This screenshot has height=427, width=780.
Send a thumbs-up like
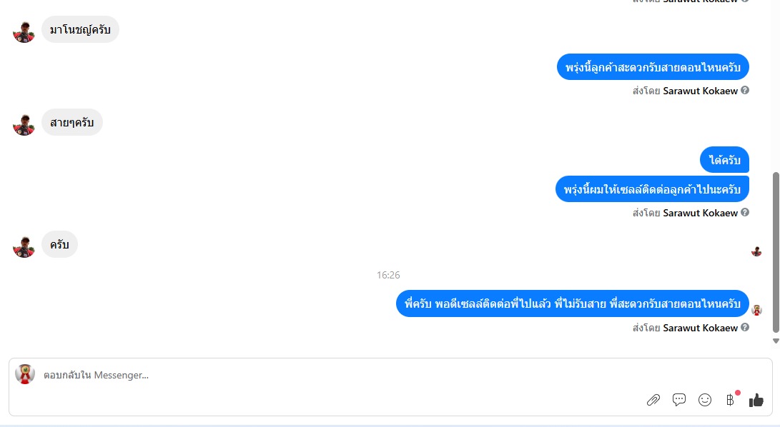[x=756, y=400]
